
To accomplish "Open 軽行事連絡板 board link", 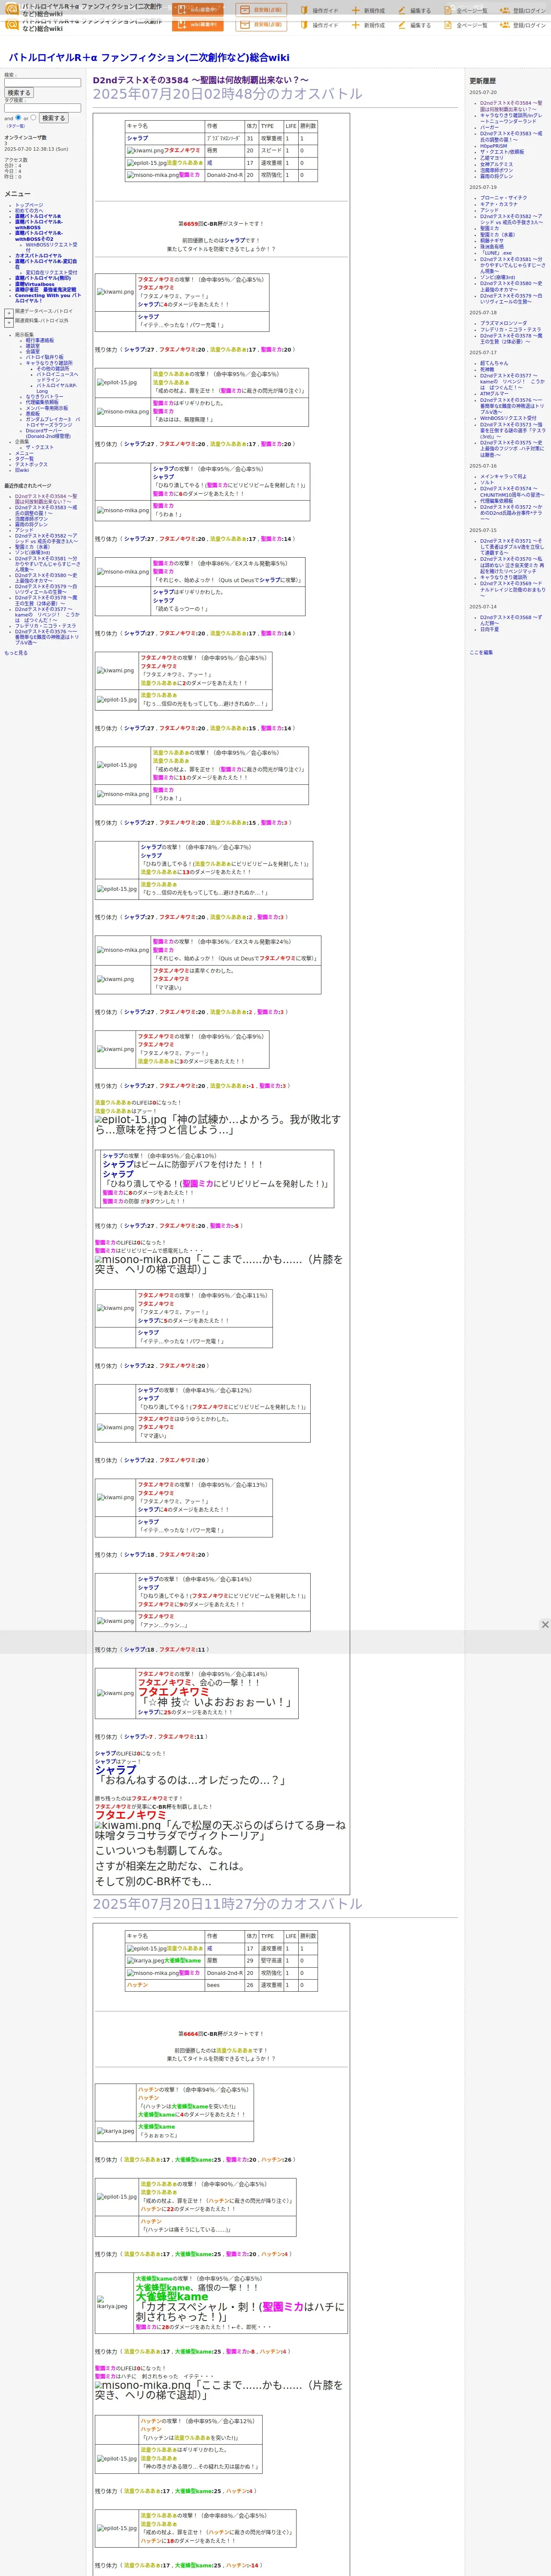I will [40, 340].
